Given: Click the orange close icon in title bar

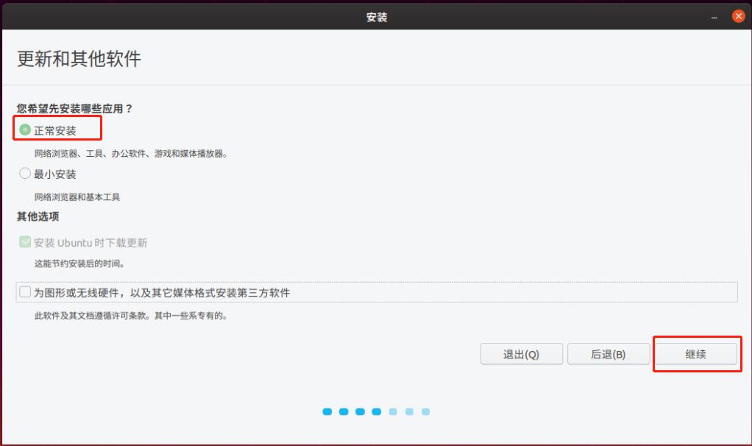Looking at the screenshot, I should click(x=738, y=15).
